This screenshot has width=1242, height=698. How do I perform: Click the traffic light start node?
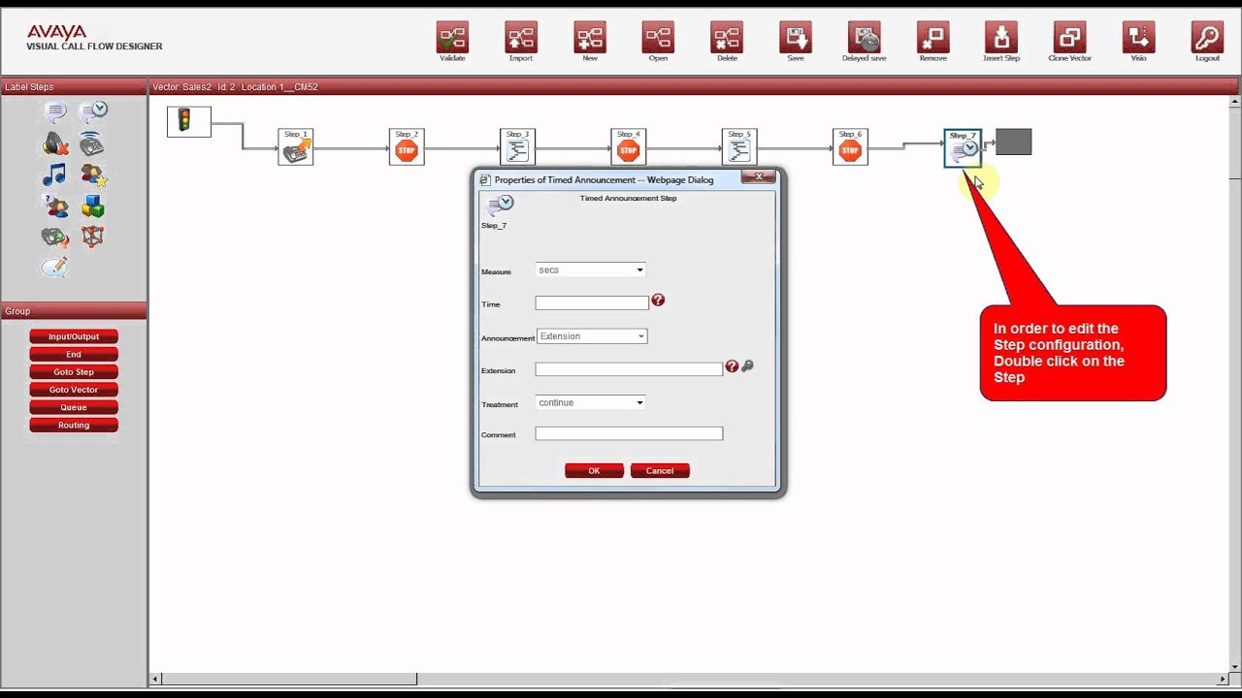pos(189,121)
